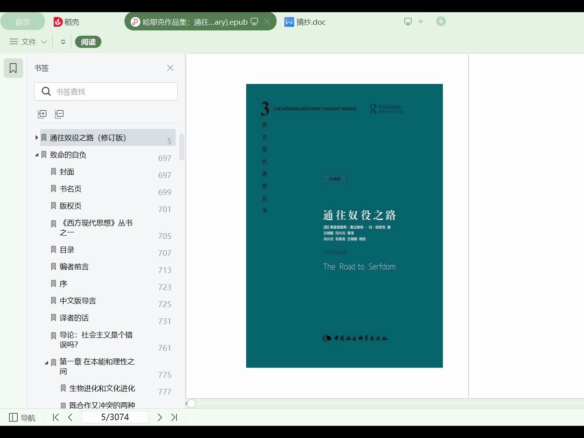Open the 文件 menu
This screenshot has width=584, height=438.
[28, 42]
